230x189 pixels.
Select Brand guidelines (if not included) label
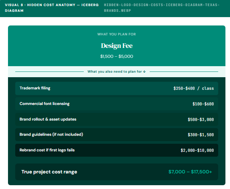click(x=51, y=135)
